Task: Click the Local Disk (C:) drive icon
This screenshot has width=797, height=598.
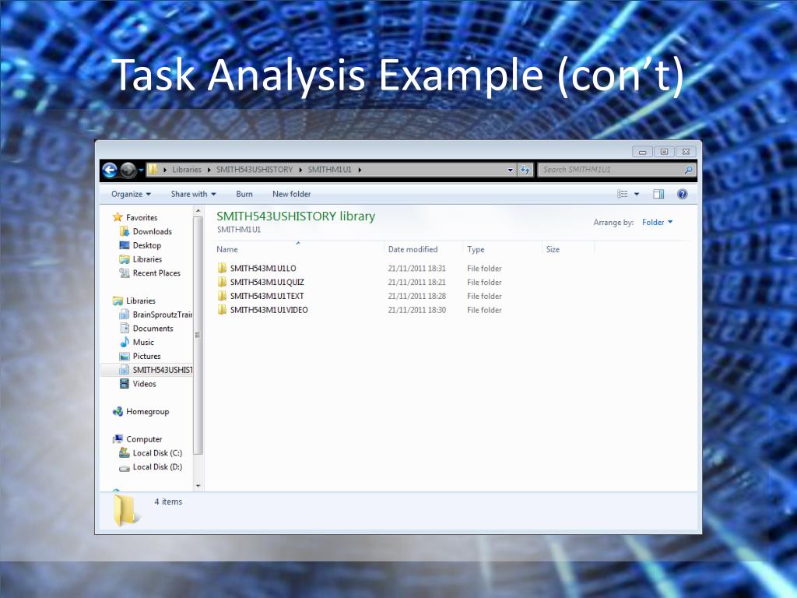Action: coord(124,452)
